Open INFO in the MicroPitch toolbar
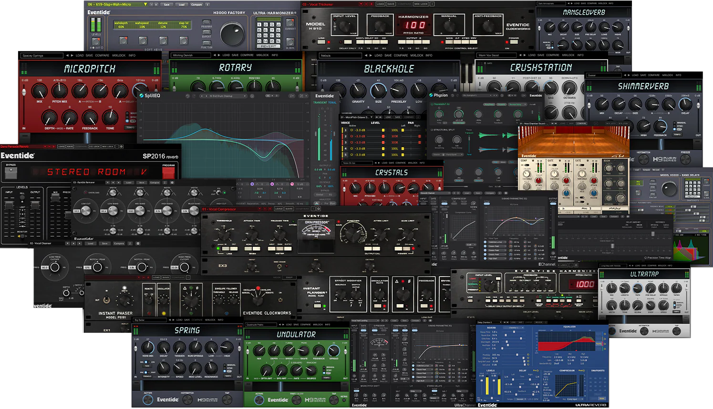 point(132,55)
